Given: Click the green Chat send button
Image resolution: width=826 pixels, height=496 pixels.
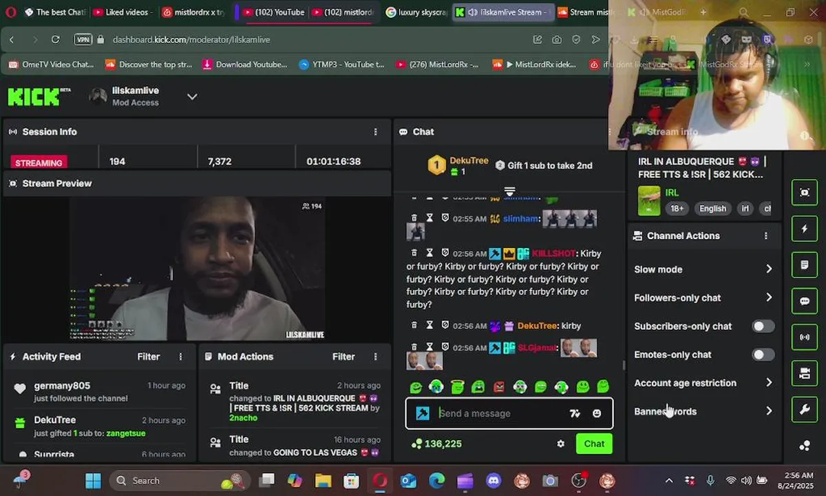Looking at the screenshot, I should (x=594, y=444).
